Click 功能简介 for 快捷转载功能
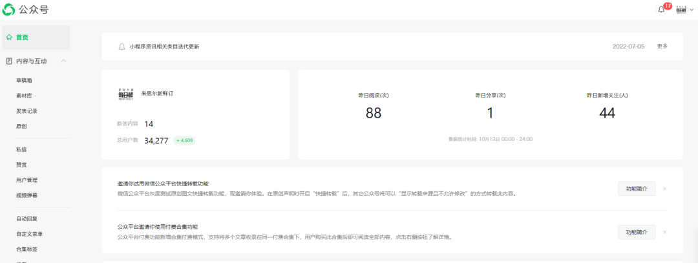This screenshot has width=698, height=263. (637, 188)
